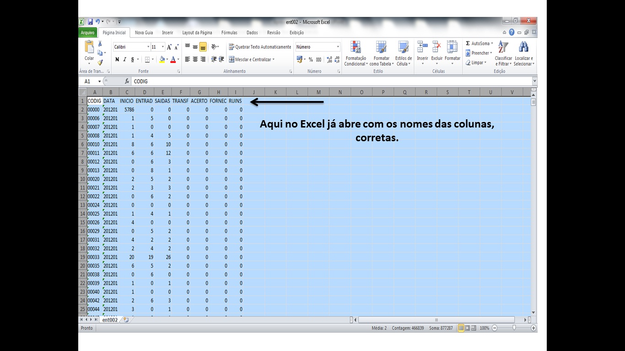Insert new worksheet tab icon

(x=126, y=320)
